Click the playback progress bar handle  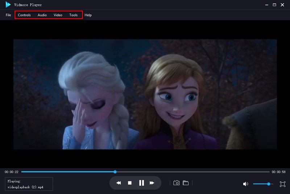(x=115, y=172)
